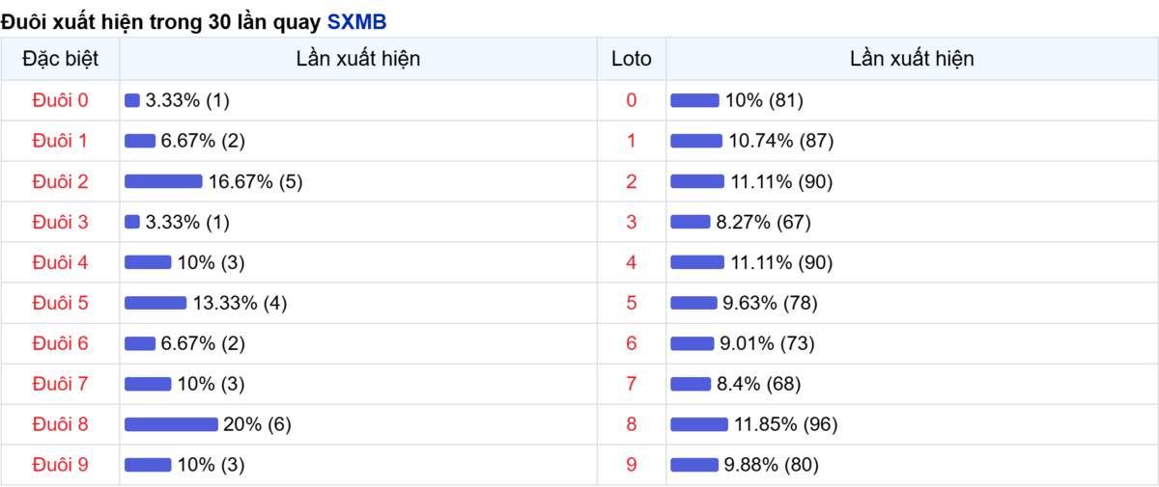Screen dimensions: 1159x487
Task: Select the Đuôi 0 row label
Action: click(x=60, y=100)
